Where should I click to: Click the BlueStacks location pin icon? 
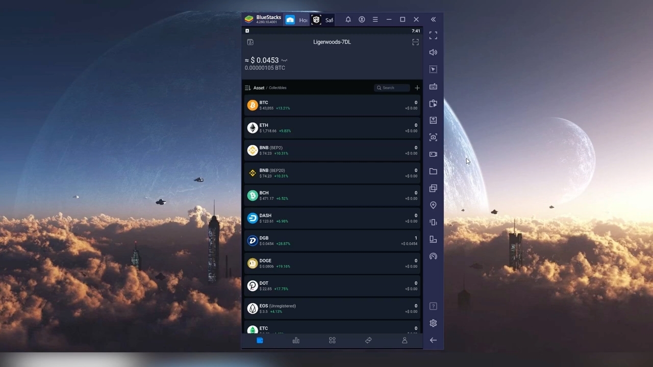coord(433,205)
